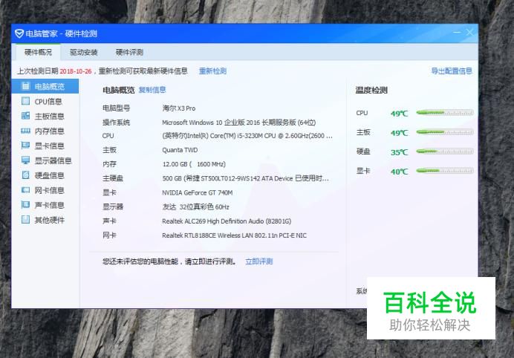The height and width of the screenshot is (358, 514).
Task: Open the 主板信息 motherboard icon
Action: pyautogui.click(x=25, y=116)
